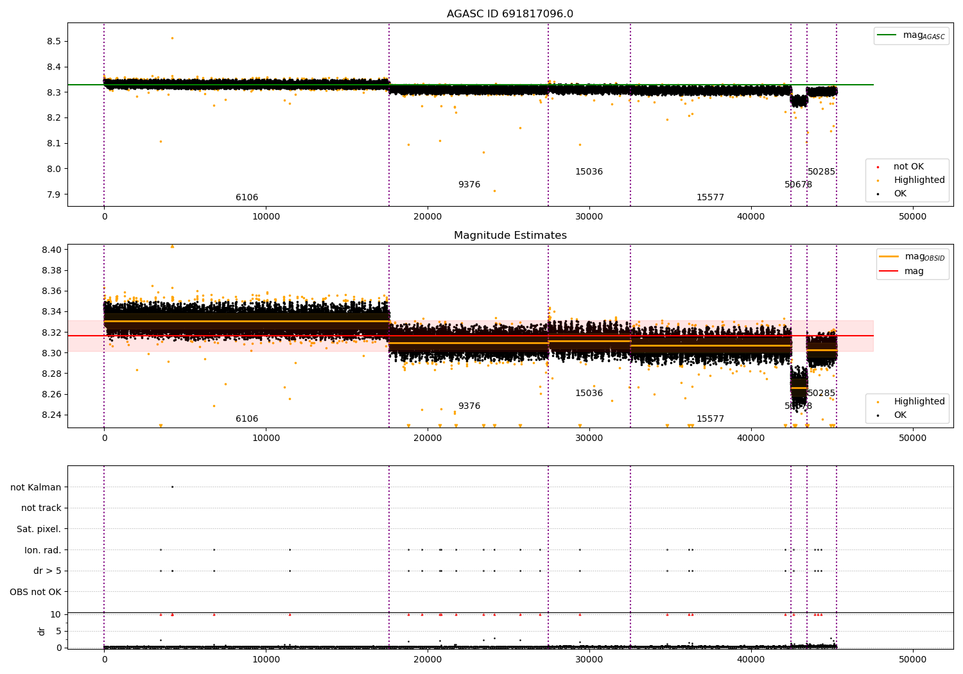Viewport: 963px width, 674px height.
Task: Click the orange outlier point near 8.5 magnitude
Action: [x=172, y=38]
